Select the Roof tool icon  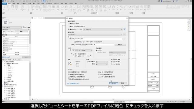coord(33,7)
